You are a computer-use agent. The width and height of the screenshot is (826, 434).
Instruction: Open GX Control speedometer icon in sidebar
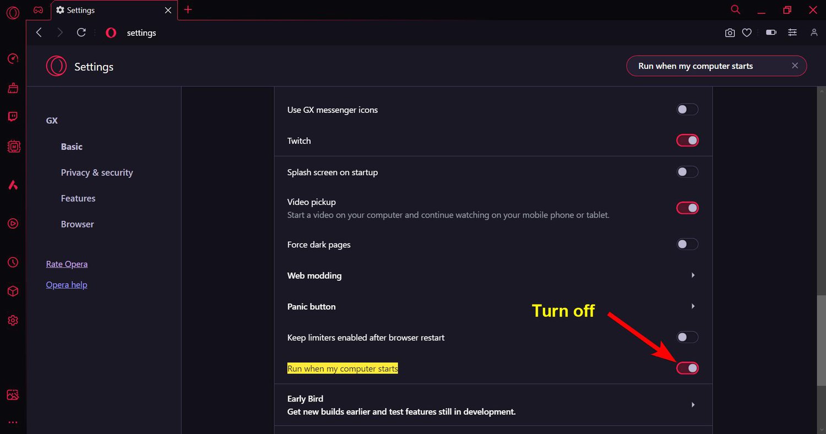click(13, 59)
